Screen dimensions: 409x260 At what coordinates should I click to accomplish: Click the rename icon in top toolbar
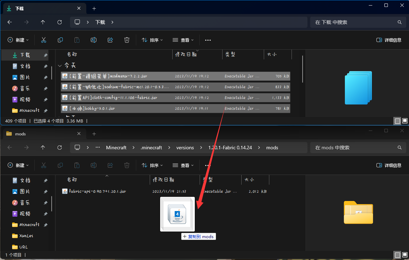coord(94,40)
